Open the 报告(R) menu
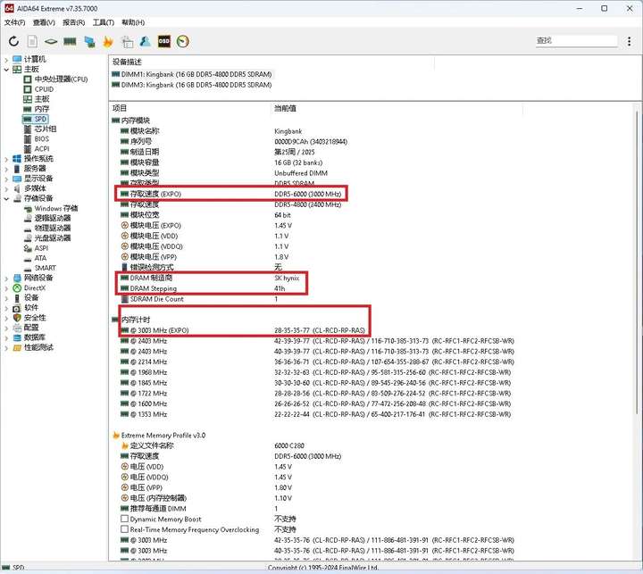The height and width of the screenshot is (574, 643). (73, 22)
